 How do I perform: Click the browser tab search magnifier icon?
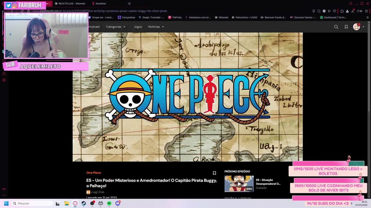tap(351, 3)
